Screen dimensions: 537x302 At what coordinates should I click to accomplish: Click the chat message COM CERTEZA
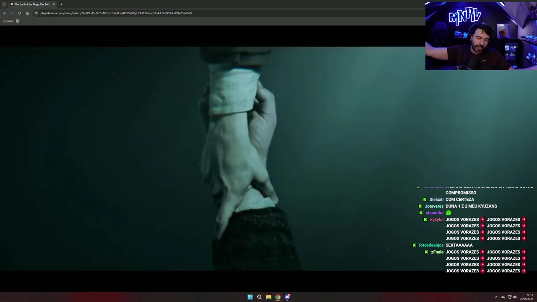click(460, 200)
